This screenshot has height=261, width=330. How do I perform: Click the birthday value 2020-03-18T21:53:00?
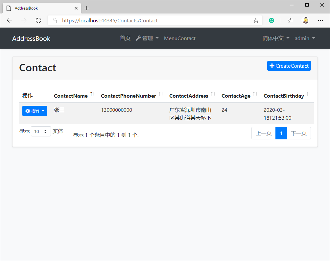click(277, 114)
